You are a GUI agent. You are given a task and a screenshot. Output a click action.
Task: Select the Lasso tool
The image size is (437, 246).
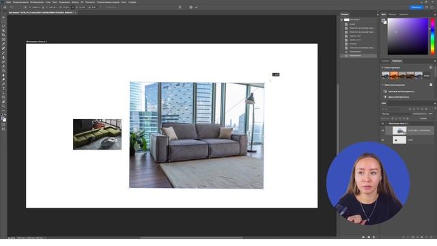[x=3, y=26]
